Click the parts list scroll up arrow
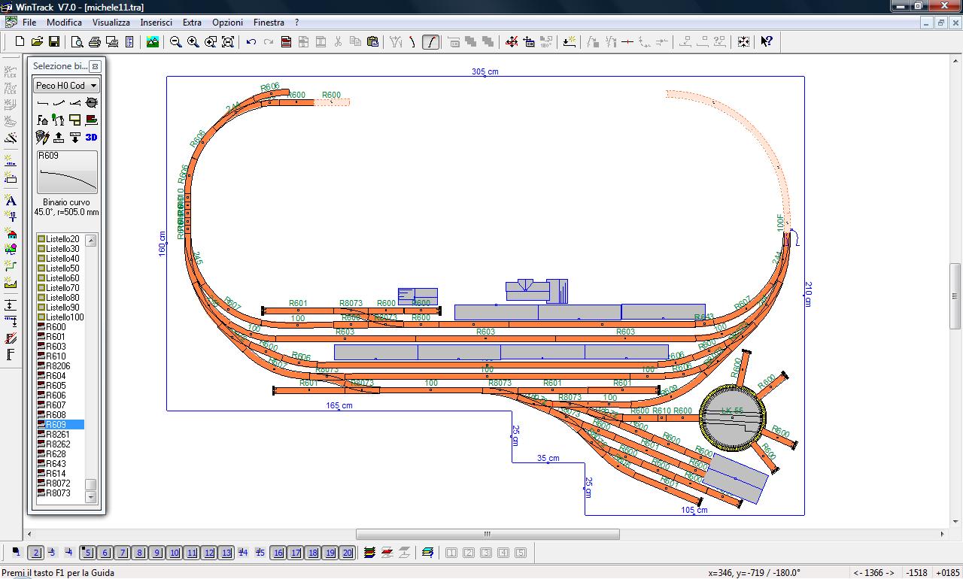The image size is (963, 579). tap(91, 241)
